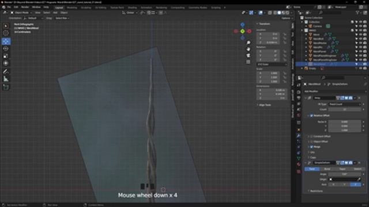This screenshot has width=369, height=207.
Task: Click the Deform Angle value field
Action: click(345, 174)
